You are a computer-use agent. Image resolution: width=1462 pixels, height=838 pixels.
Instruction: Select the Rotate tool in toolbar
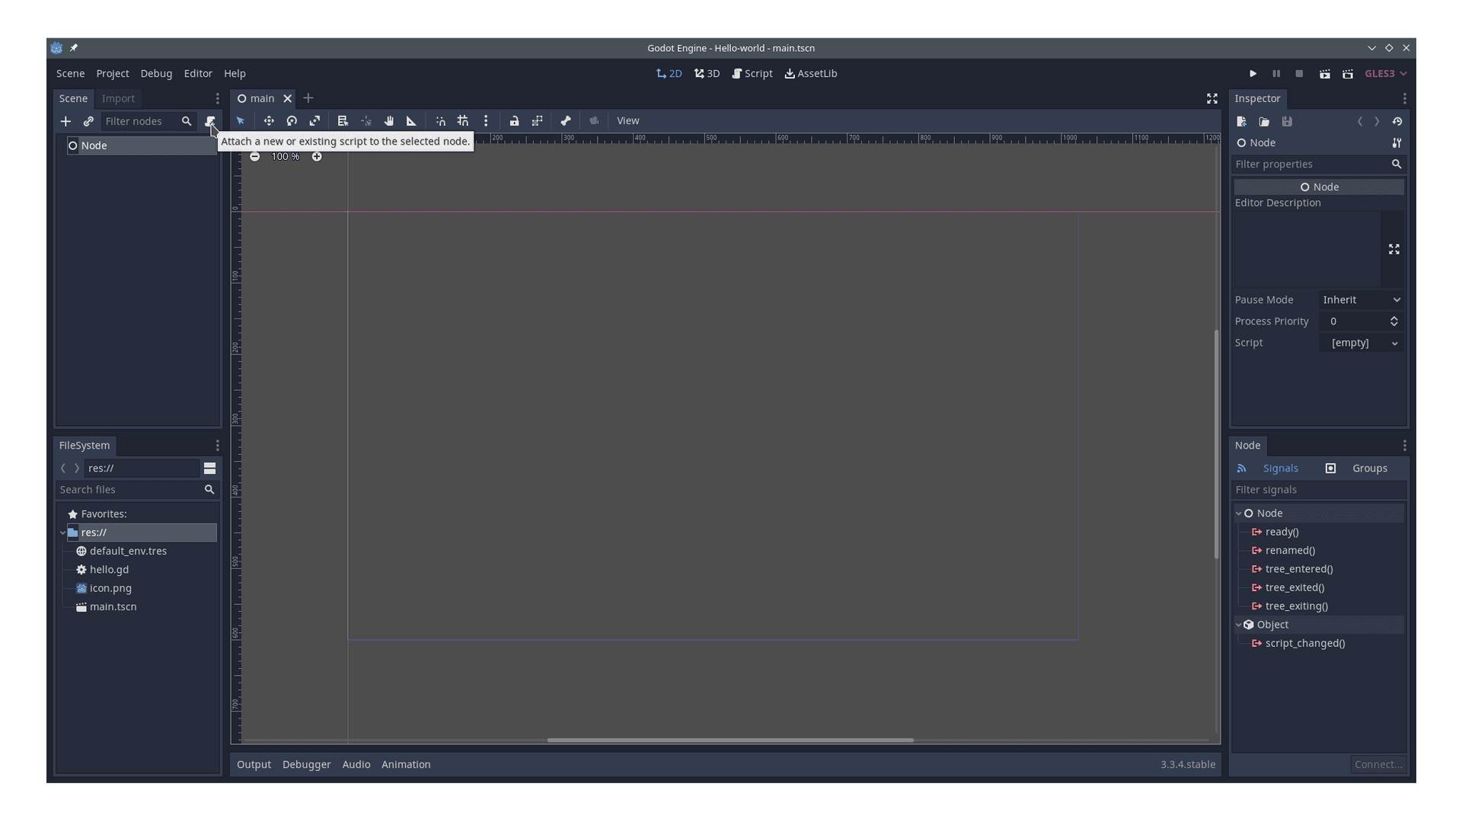pyautogui.click(x=291, y=120)
